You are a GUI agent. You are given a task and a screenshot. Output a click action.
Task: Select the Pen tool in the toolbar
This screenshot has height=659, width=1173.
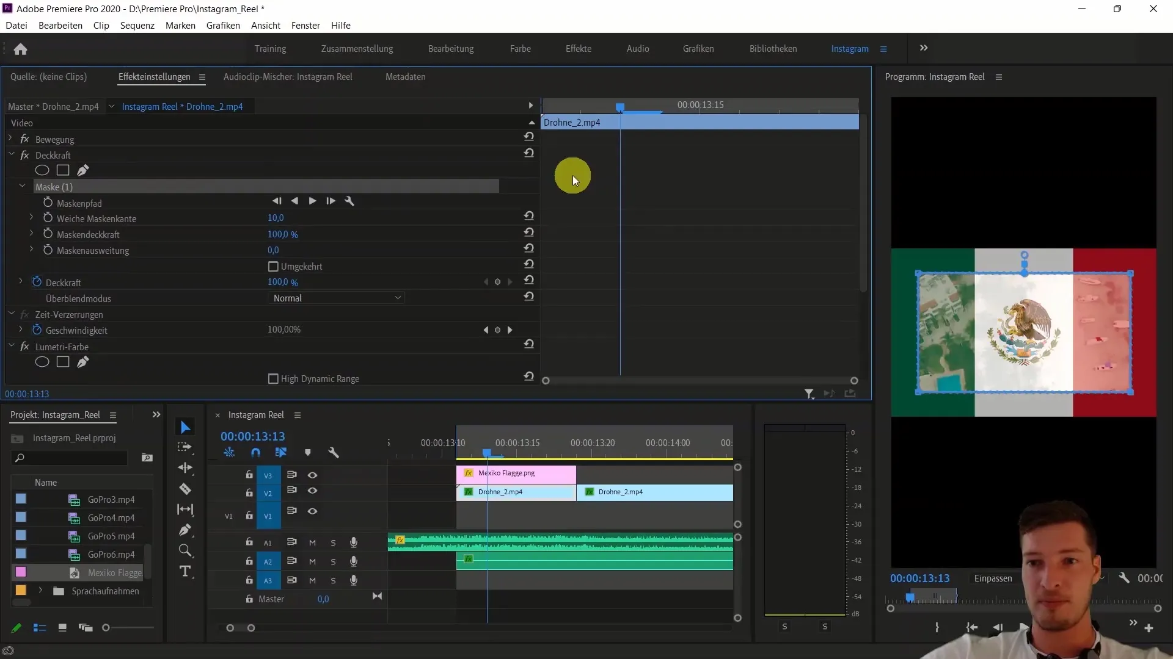click(185, 530)
